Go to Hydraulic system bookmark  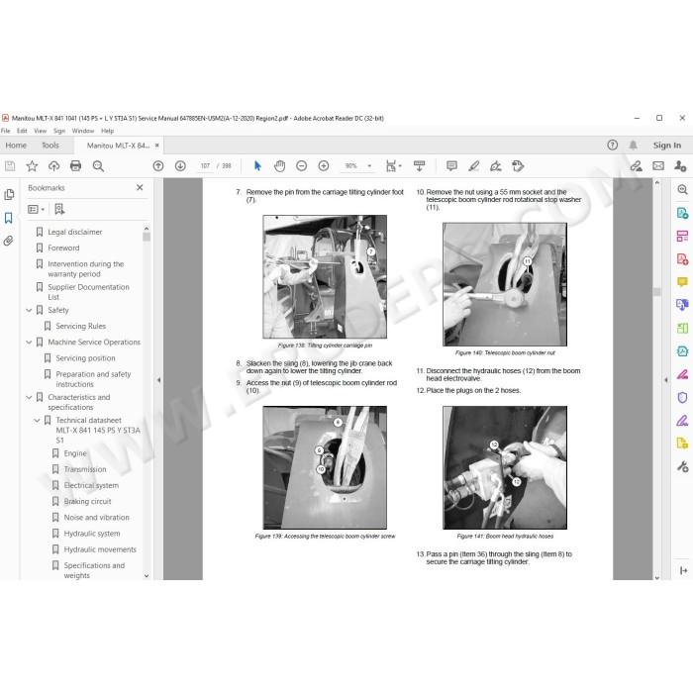pos(92,534)
